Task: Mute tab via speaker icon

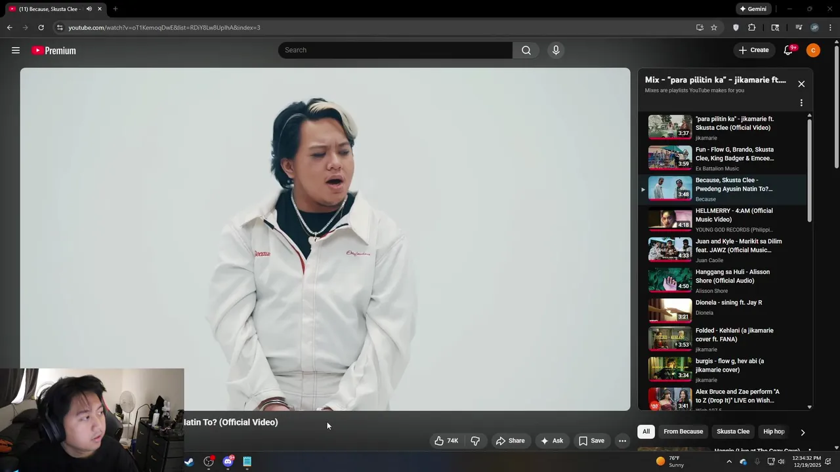Action: tap(89, 9)
